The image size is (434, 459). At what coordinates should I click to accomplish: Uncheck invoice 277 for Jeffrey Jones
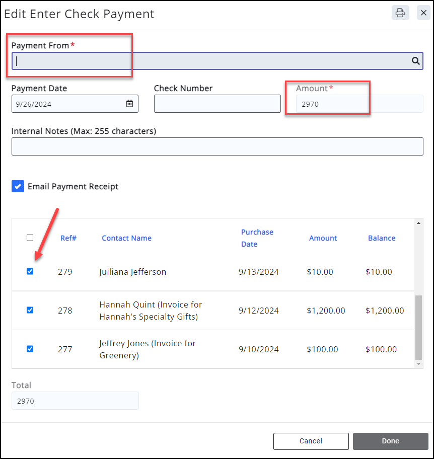[30, 349]
